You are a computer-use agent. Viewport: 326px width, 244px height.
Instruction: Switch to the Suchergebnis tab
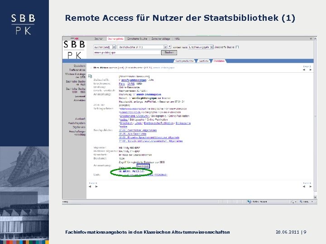(x=115, y=38)
